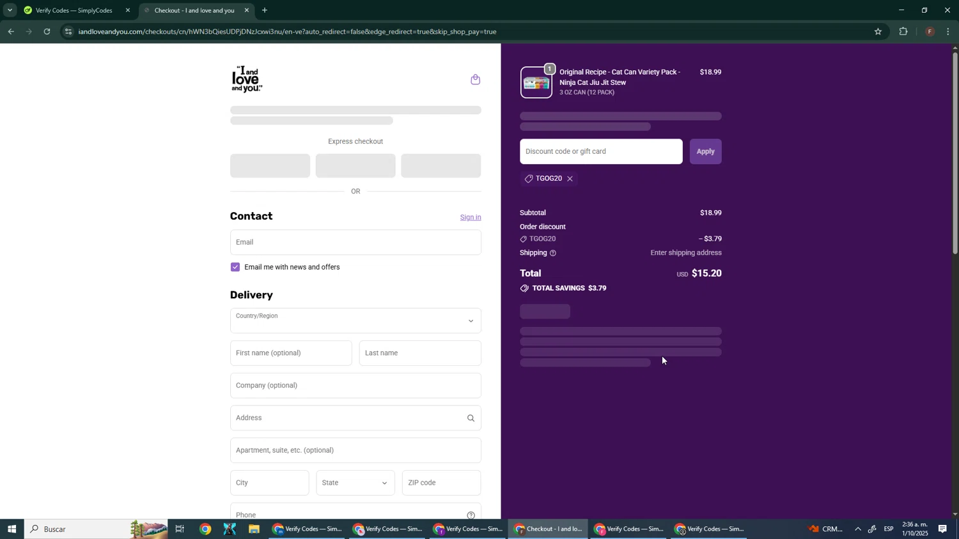
Task: Focus the First name (optional) field
Action: pyautogui.click(x=291, y=353)
